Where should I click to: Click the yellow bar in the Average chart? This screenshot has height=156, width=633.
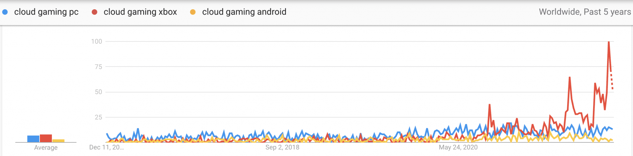(x=58, y=141)
